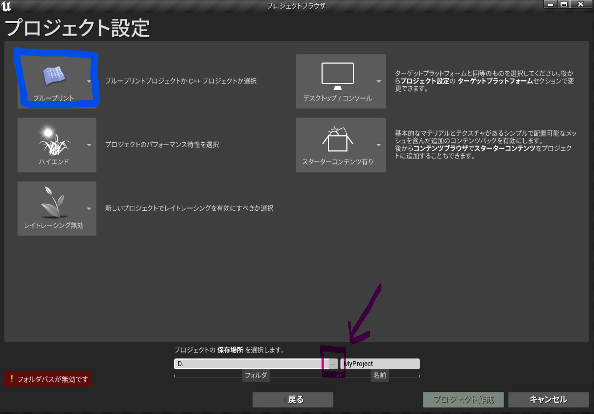Click the キャンセル button
Viewport: 594px width, 414px height.
coord(548,399)
